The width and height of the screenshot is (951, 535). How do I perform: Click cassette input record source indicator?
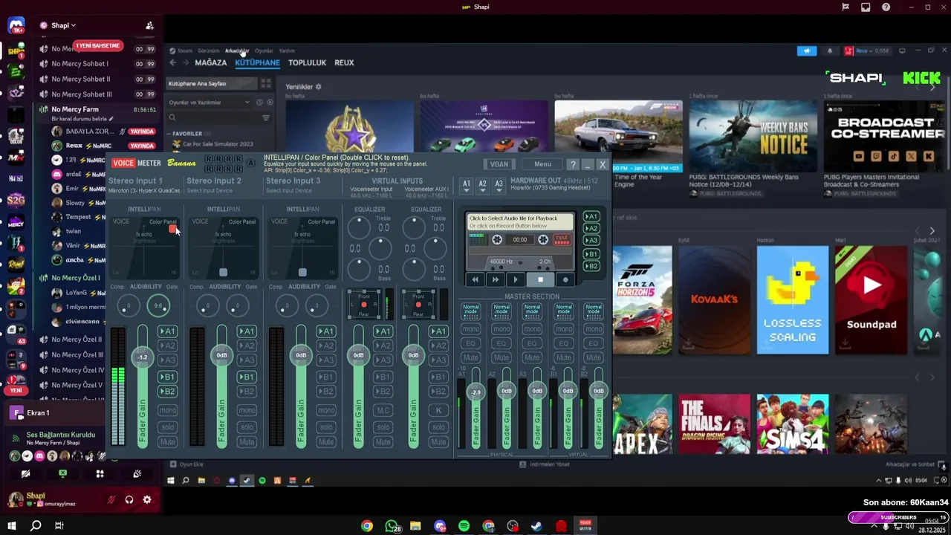pyautogui.click(x=562, y=239)
